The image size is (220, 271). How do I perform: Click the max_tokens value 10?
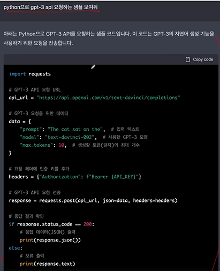pos(62,145)
